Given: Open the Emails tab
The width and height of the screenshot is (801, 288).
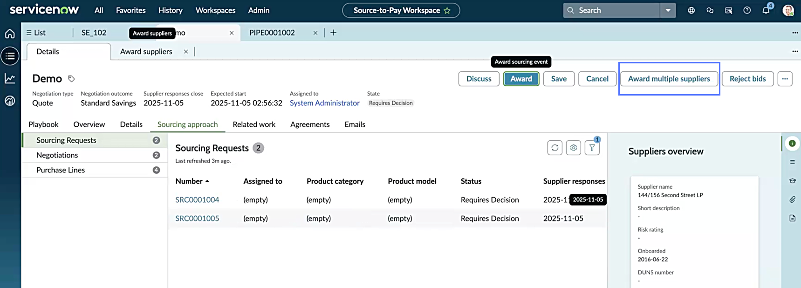Looking at the screenshot, I should (355, 124).
